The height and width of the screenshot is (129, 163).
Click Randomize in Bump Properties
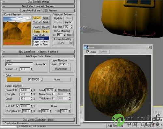(x=64, y=90)
